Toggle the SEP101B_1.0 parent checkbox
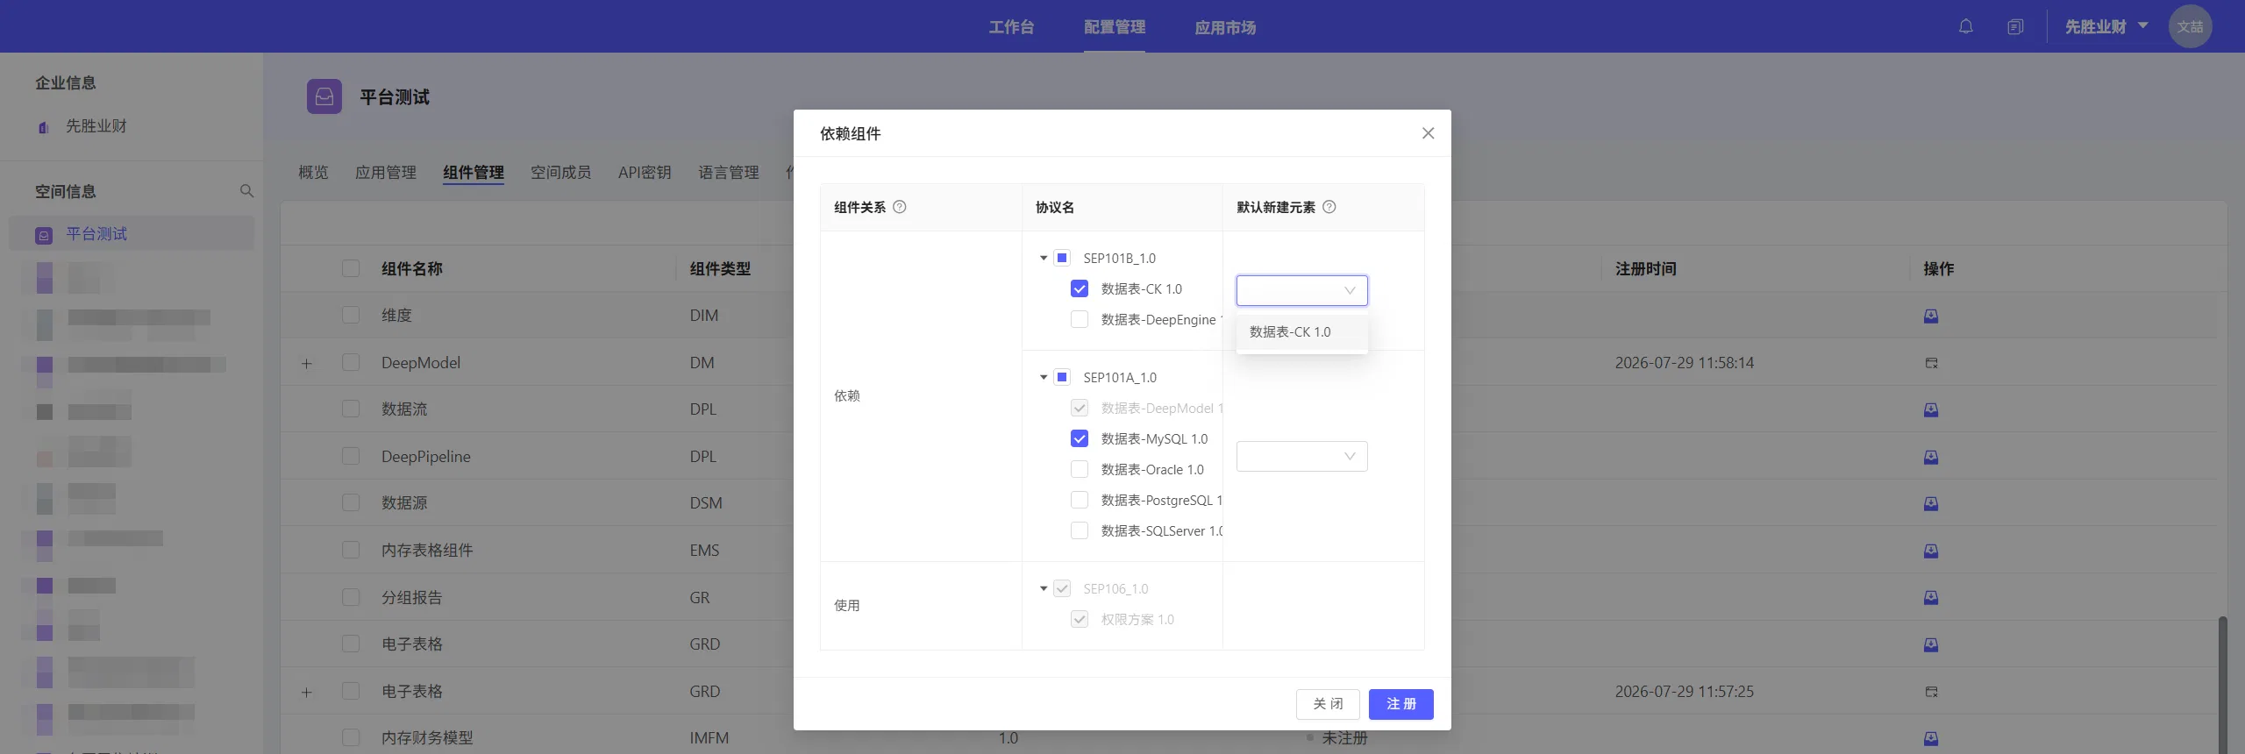Screen dimensions: 2245x754 coord(1062,258)
